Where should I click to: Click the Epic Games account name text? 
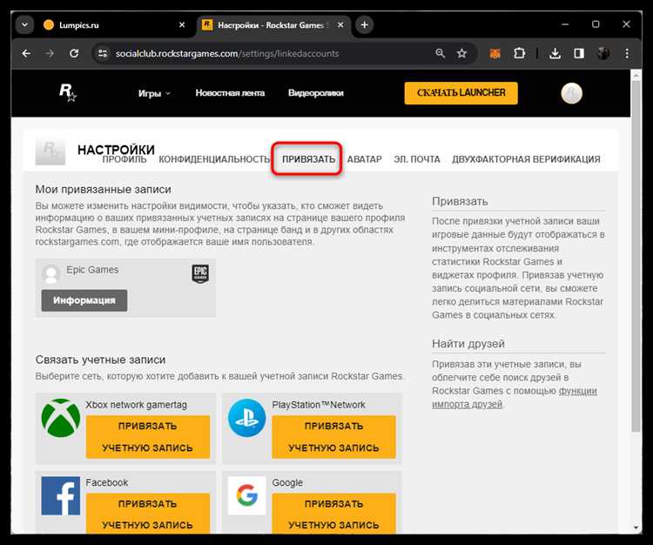tap(92, 270)
